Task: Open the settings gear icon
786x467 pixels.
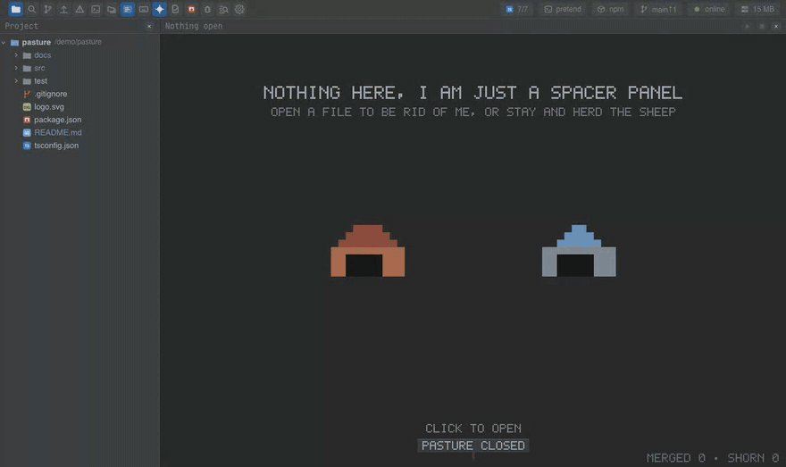Action: (x=239, y=9)
